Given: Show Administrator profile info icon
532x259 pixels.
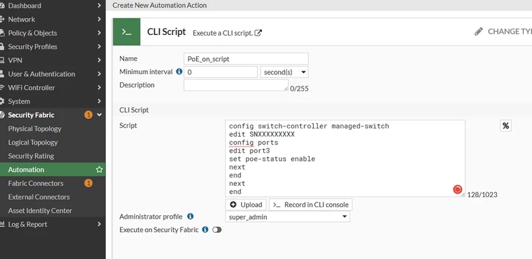Looking at the screenshot, I should coord(191,217).
